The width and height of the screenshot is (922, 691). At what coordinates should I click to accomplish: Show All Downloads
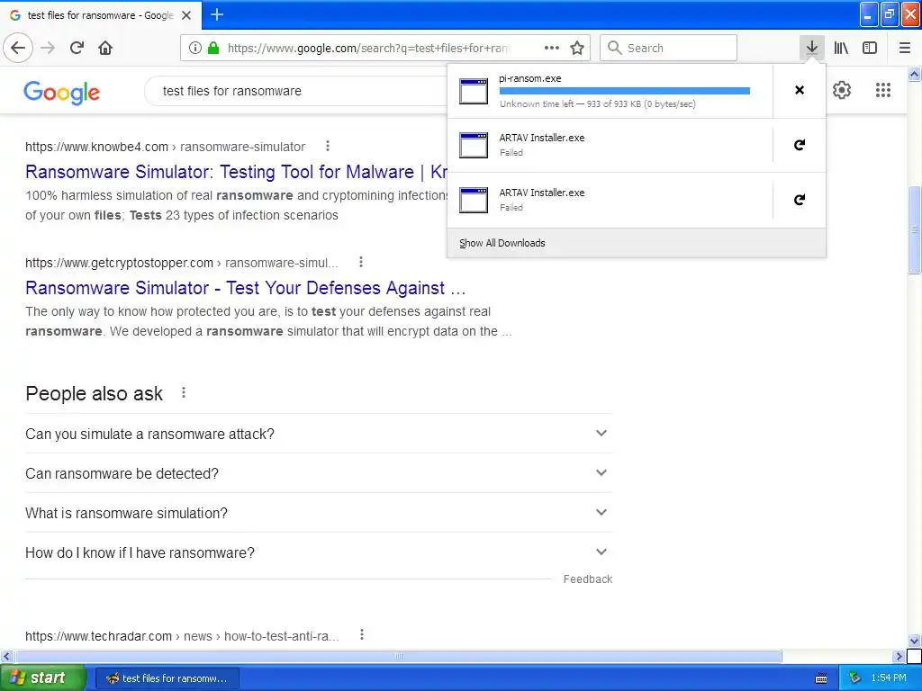(637, 243)
